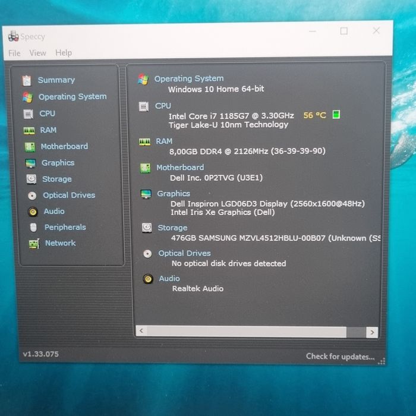The width and height of the screenshot is (416, 416).
Task: Open Motherboard heading link in summary
Action: (x=180, y=168)
